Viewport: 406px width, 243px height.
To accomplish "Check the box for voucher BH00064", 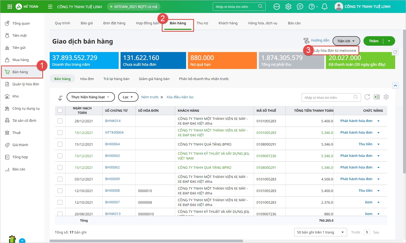I will 60,144.
